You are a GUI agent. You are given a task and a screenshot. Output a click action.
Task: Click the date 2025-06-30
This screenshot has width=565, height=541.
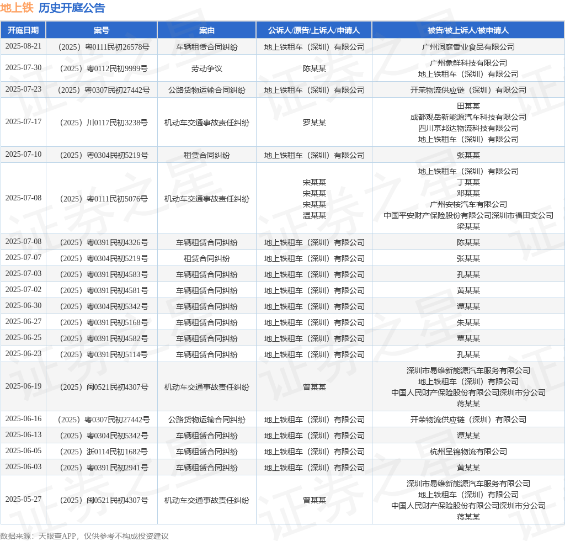[23, 306]
